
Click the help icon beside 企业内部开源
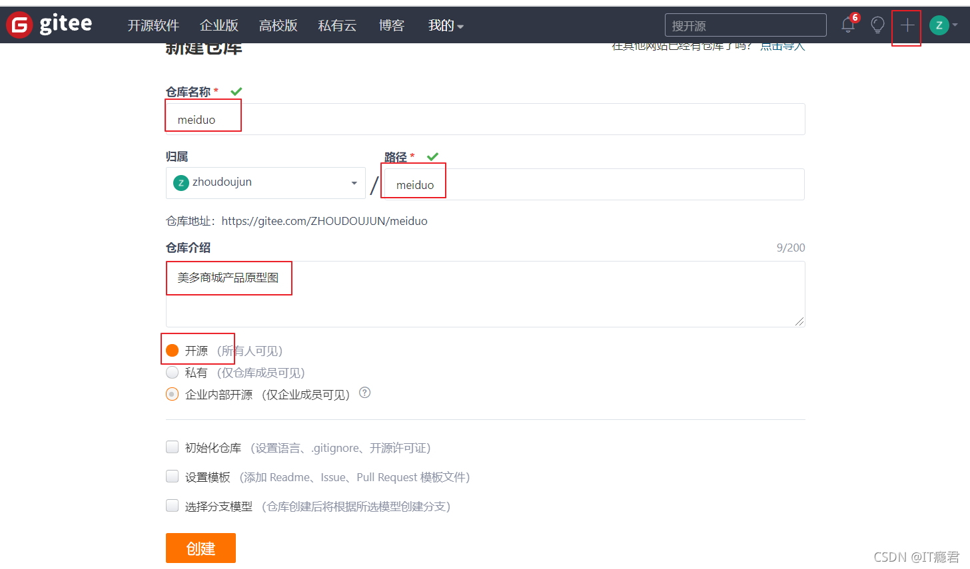pos(364,393)
